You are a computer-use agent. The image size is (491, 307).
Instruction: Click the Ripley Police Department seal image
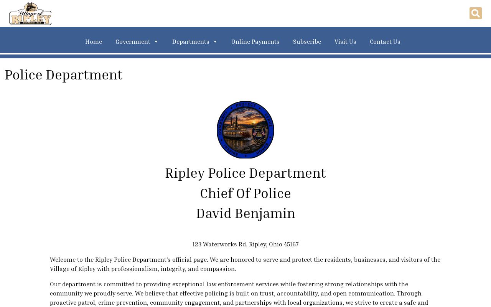[245, 130]
